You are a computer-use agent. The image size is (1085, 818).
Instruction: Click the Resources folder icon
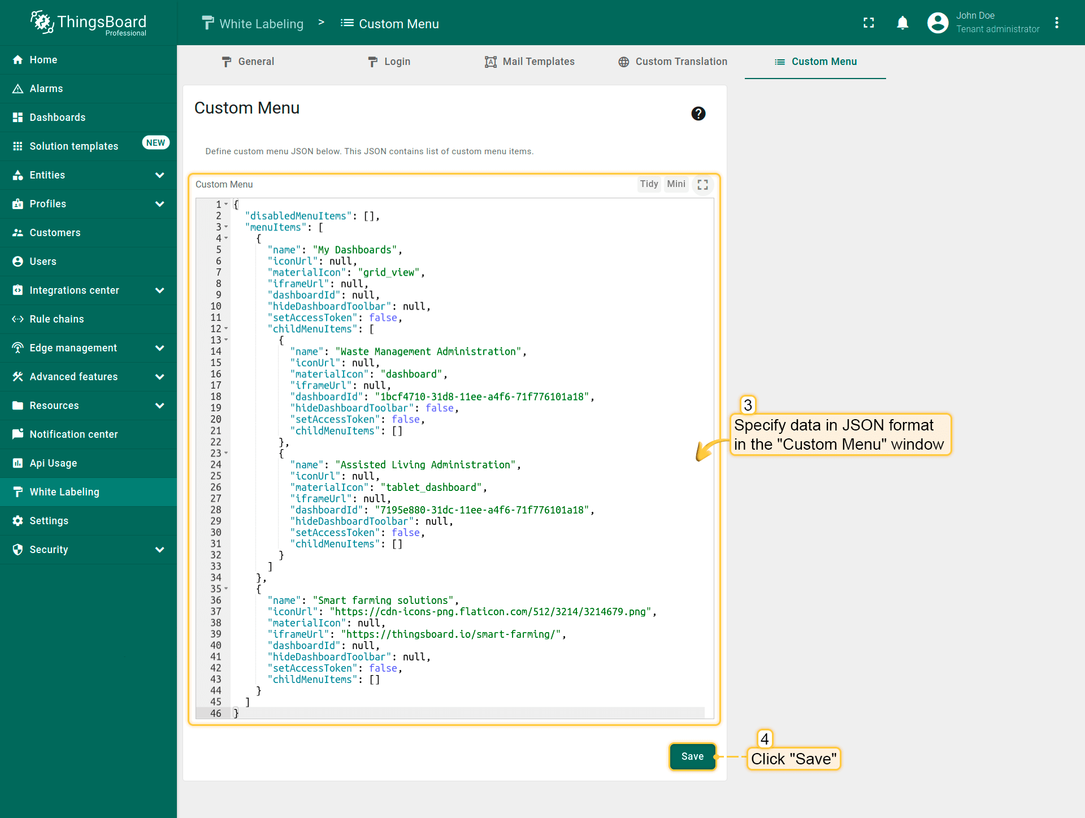coord(18,406)
